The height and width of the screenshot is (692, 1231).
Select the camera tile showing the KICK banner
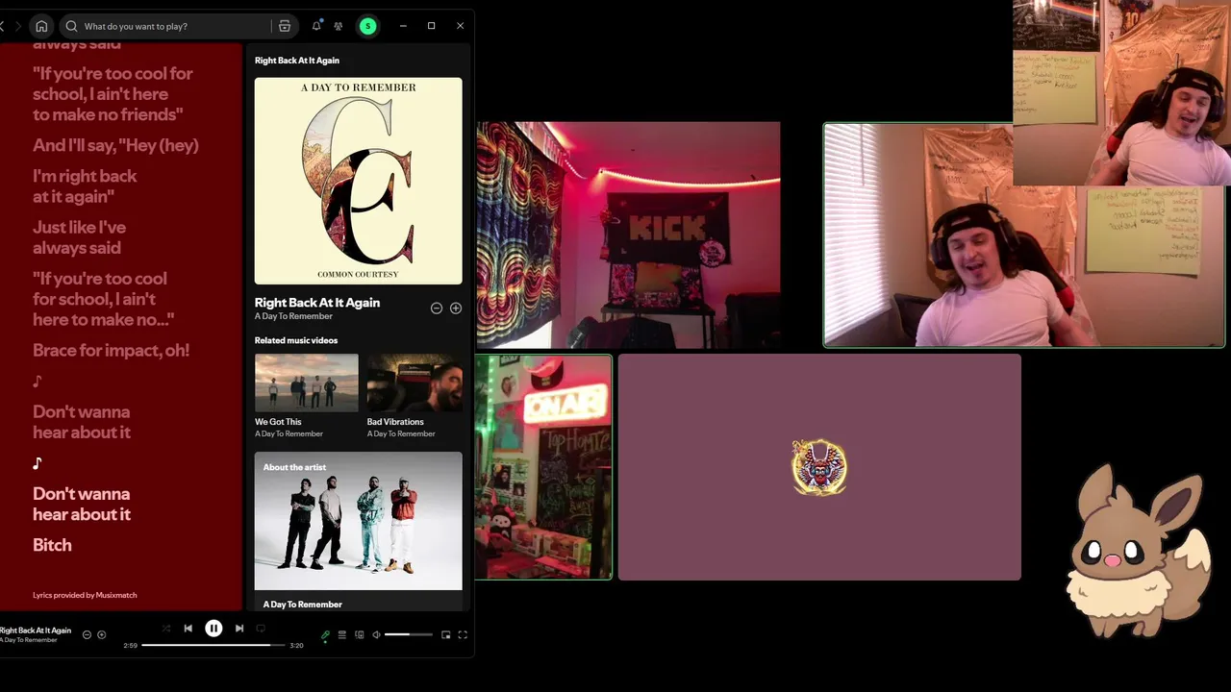coord(628,235)
